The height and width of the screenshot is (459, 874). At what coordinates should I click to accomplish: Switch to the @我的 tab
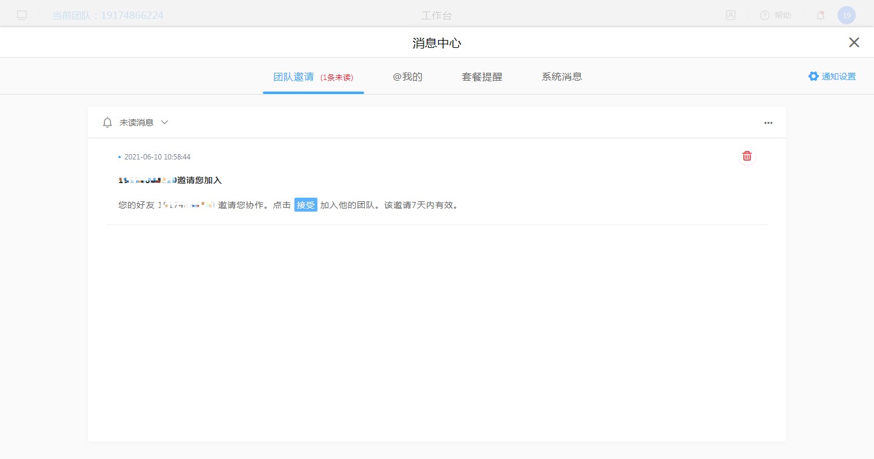coord(407,77)
